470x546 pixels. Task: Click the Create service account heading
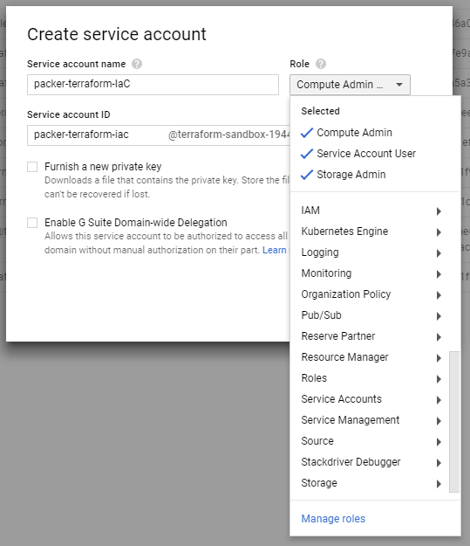pyautogui.click(x=117, y=34)
